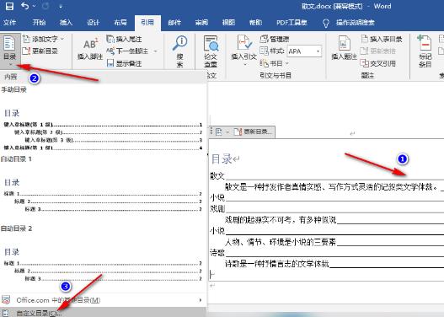This screenshot has width=444, height=317.
Task: Click the 插入题注 icon
Action: tap(344, 43)
